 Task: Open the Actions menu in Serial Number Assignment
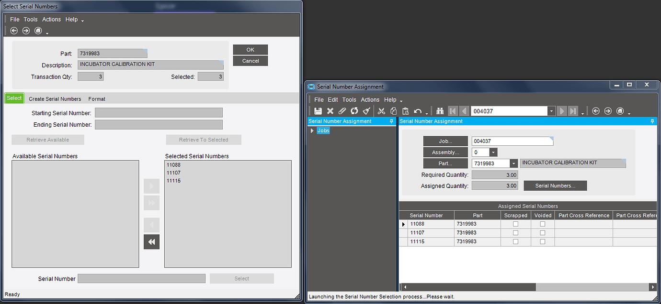tap(370, 99)
